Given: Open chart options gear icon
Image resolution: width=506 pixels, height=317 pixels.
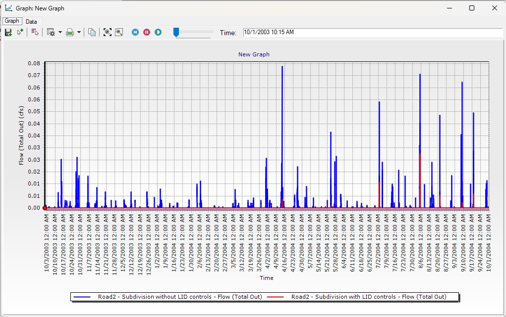Looking at the screenshot, I should click(51, 32).
